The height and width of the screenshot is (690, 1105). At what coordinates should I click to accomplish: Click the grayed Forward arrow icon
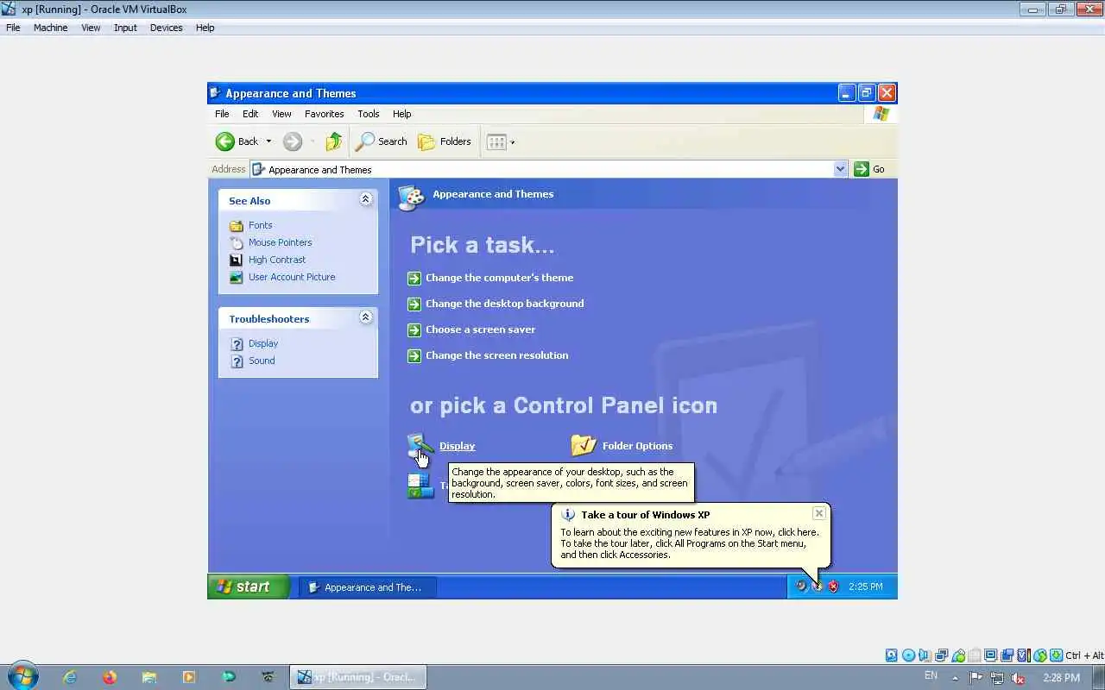pos(293,141)
